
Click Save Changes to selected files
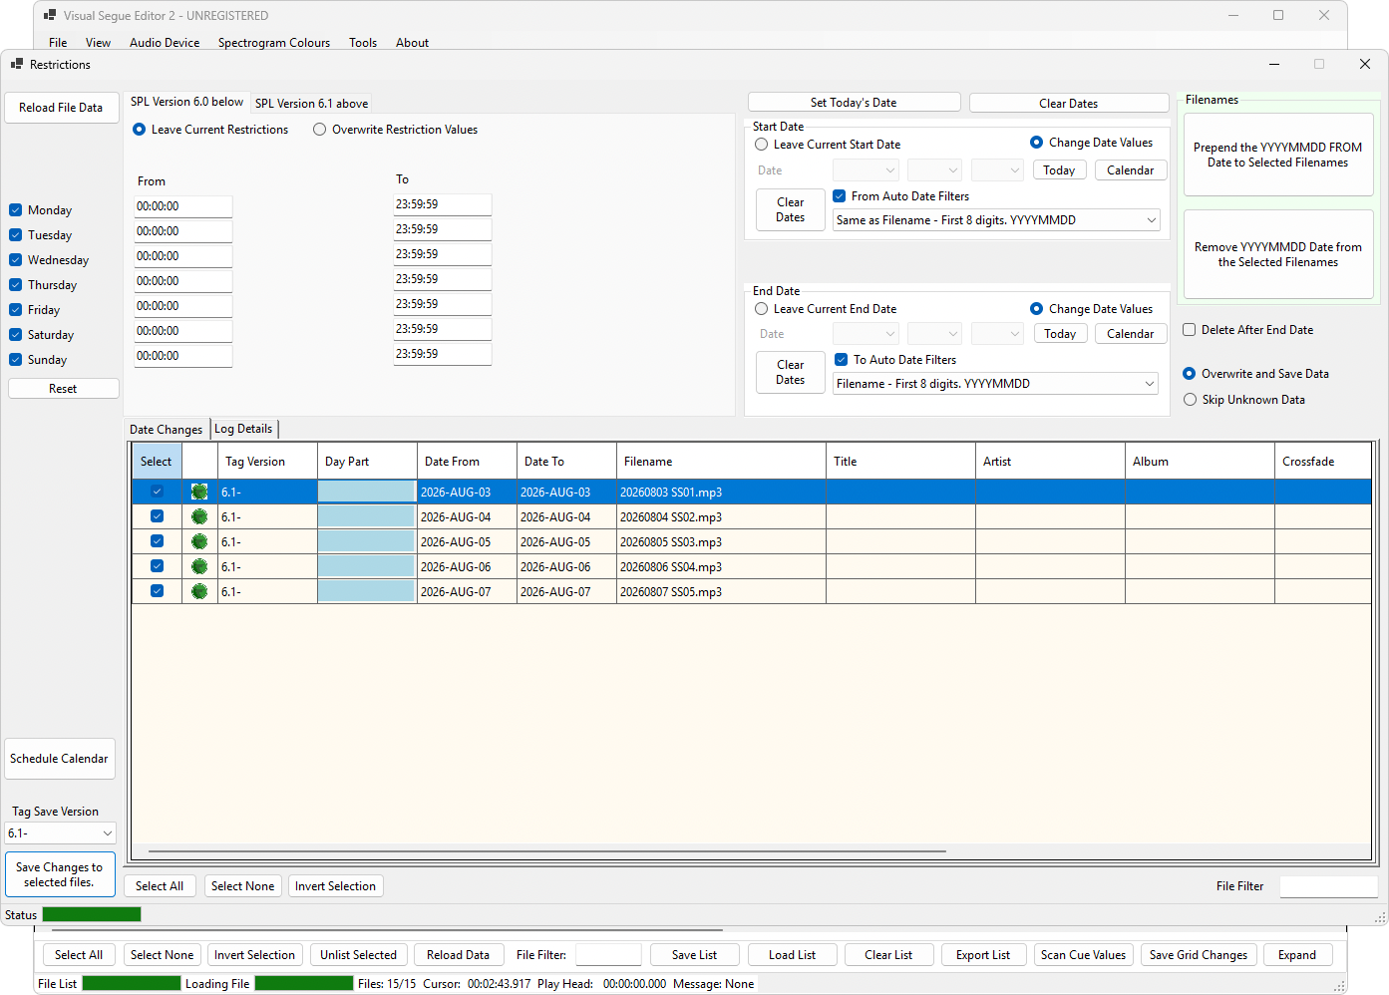(x=60, y=874)
